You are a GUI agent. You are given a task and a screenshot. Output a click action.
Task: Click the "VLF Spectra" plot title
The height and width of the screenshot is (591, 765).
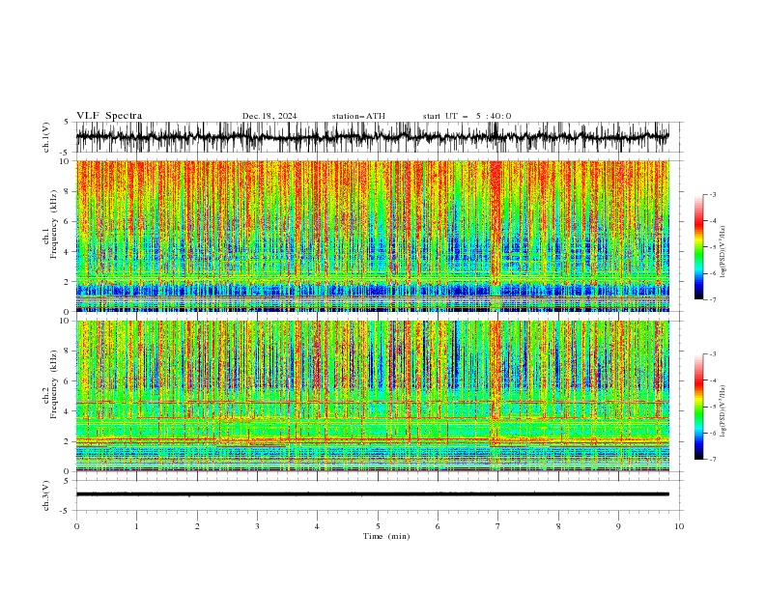pos(109,116)
